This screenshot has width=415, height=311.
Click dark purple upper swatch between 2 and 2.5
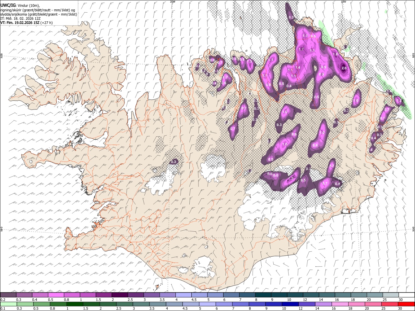click(x=120, y=295)
